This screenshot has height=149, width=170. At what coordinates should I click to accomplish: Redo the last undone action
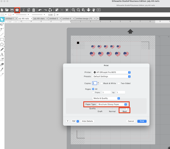pyautogui.click(x=45, y=10)
